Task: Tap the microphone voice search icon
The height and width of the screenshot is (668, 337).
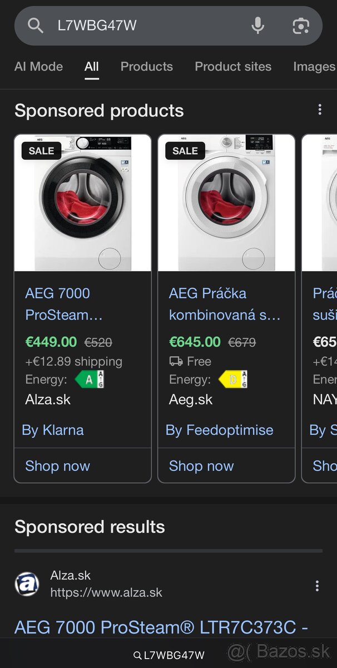Action: (257, 26)
